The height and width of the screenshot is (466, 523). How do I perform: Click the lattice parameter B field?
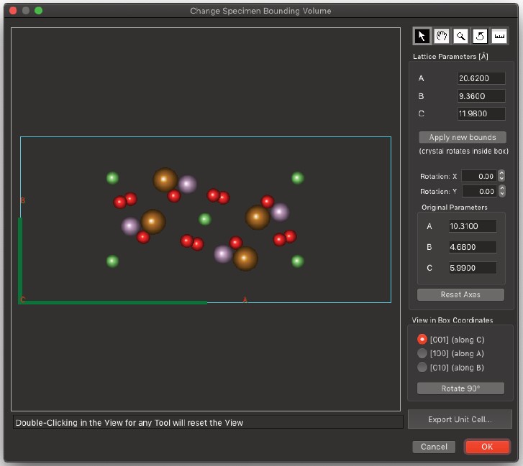tap(481, 96)
